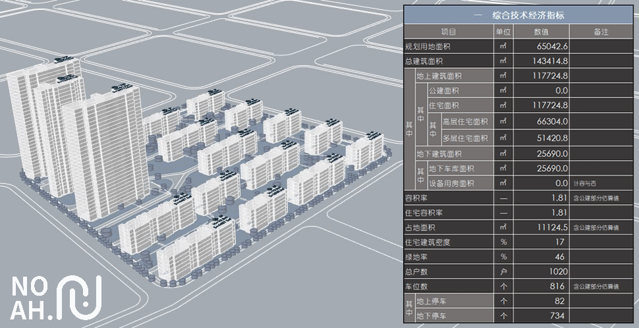Select the 住宅容积率 row label
Screen dimensions: 639x328
tap(426, 213)
